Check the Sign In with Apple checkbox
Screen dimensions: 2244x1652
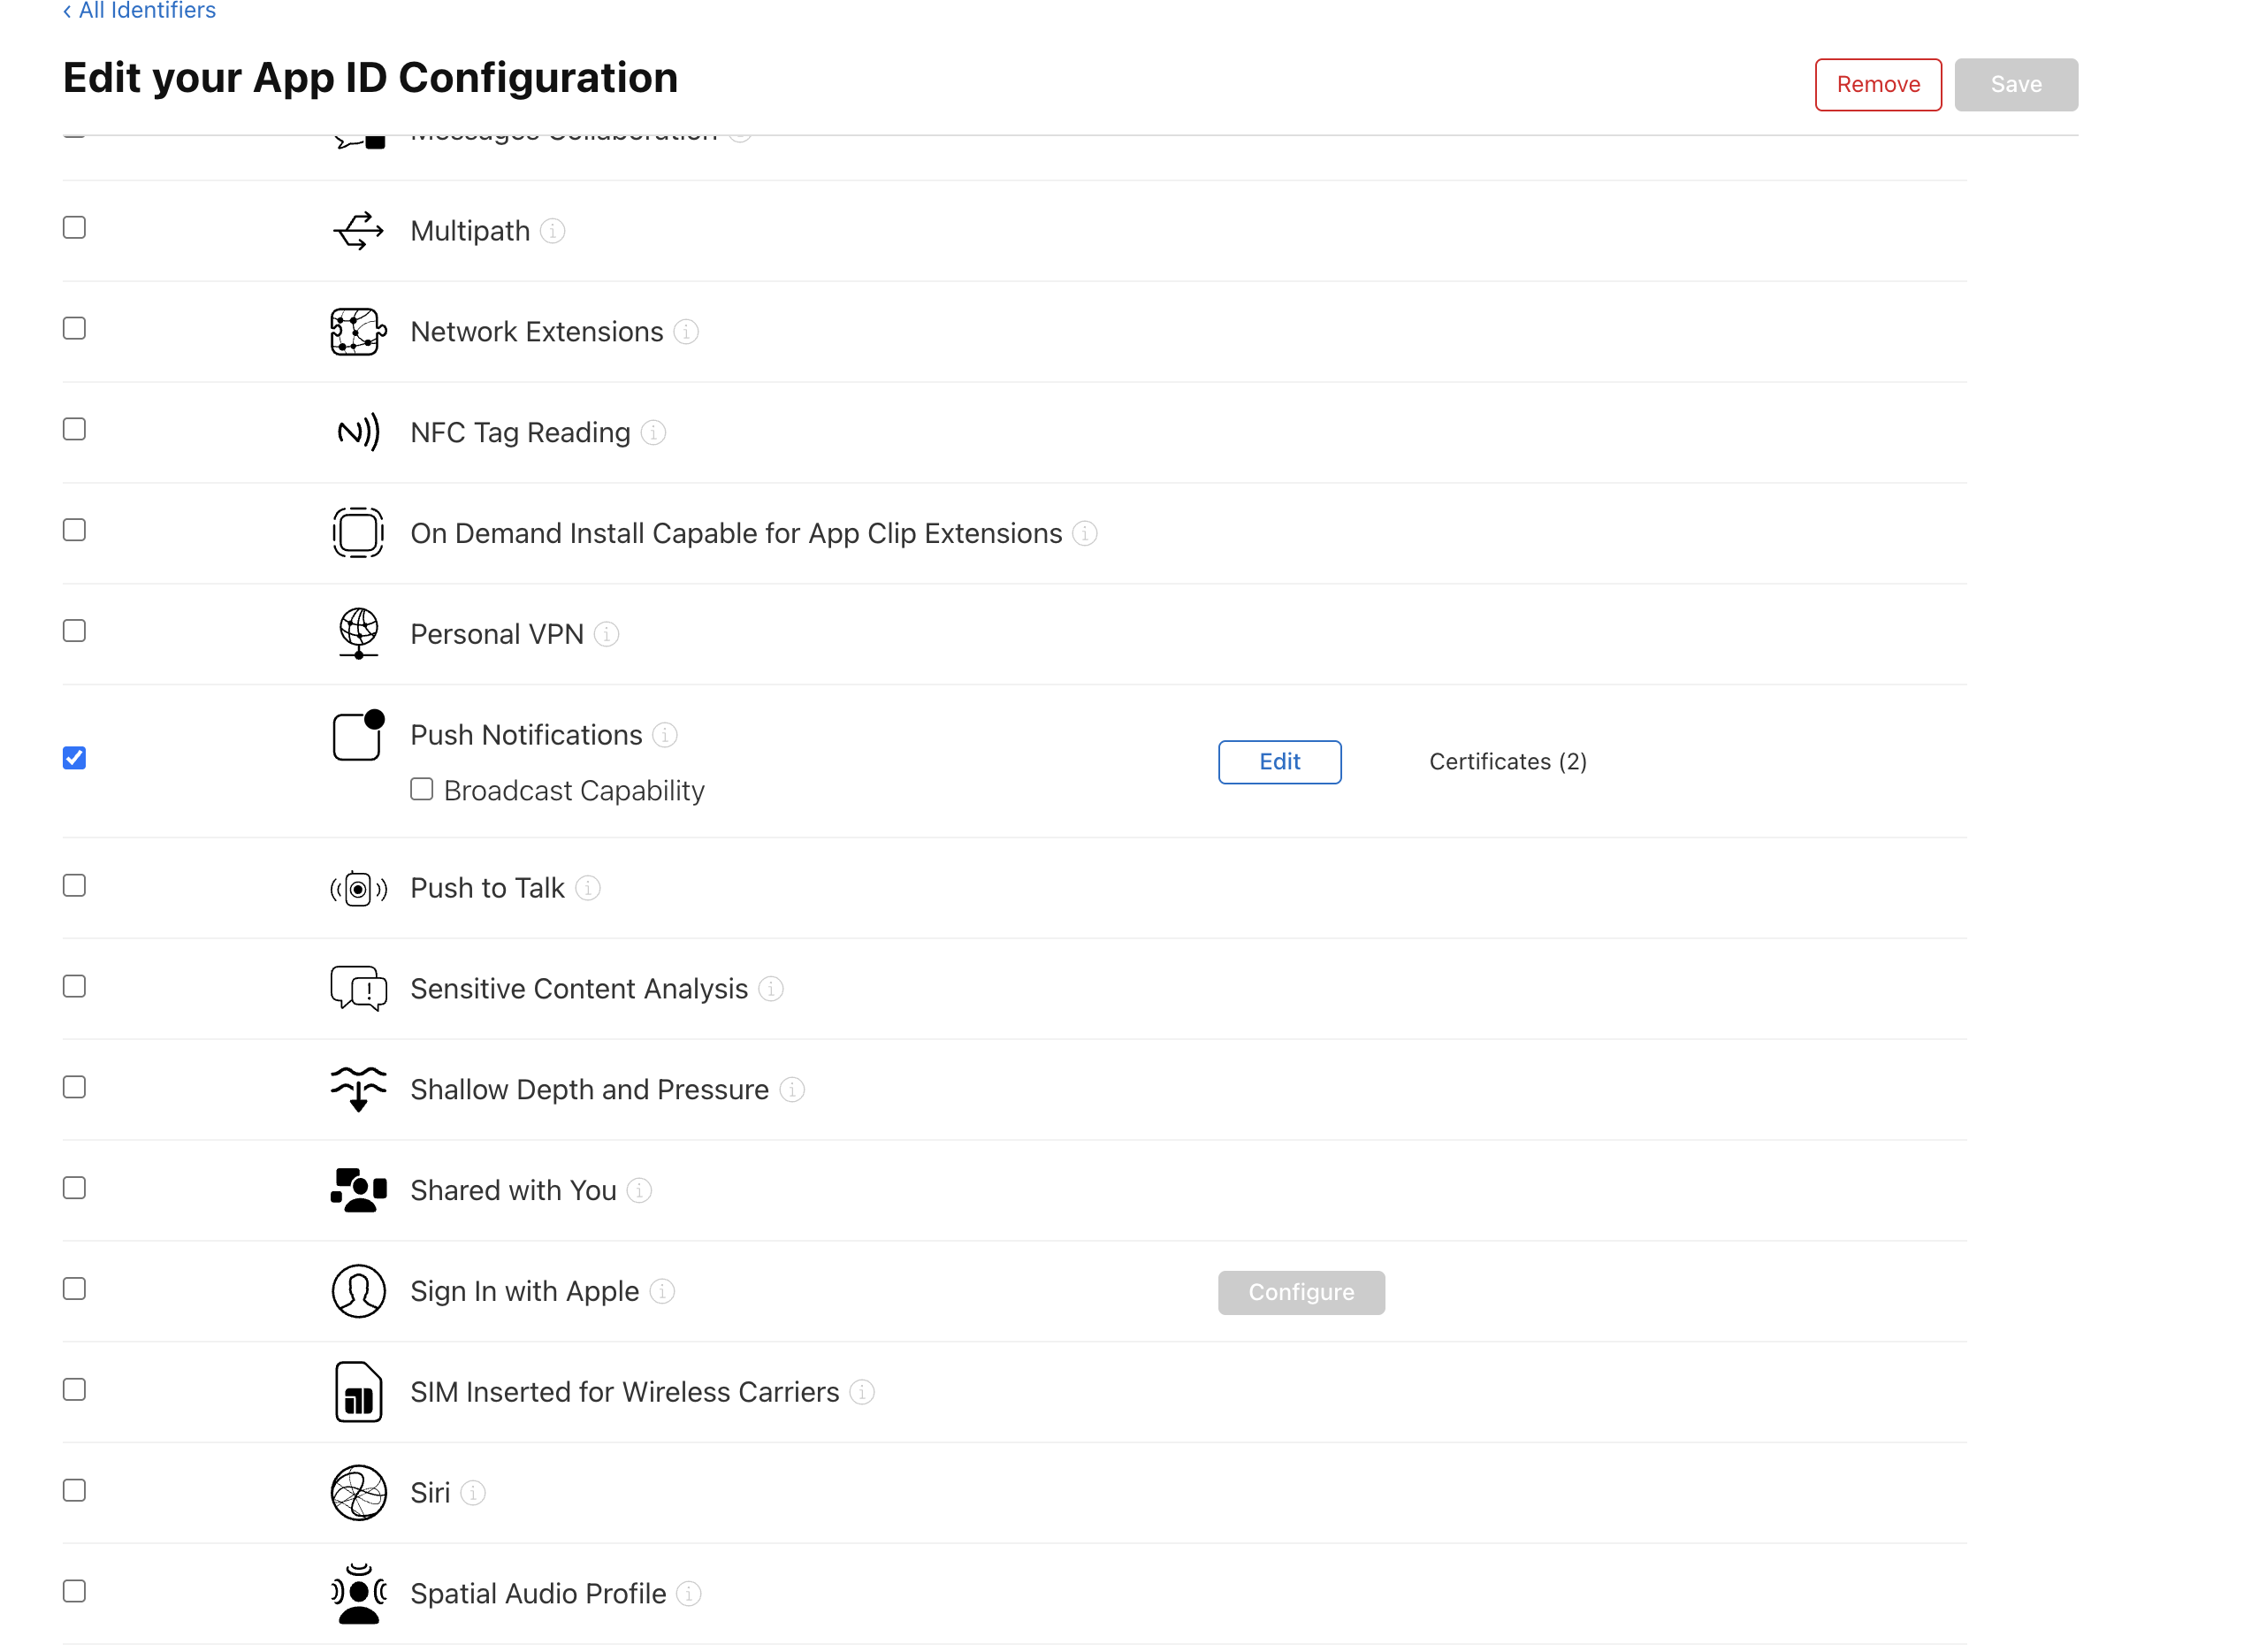(x=74, y=1289)
